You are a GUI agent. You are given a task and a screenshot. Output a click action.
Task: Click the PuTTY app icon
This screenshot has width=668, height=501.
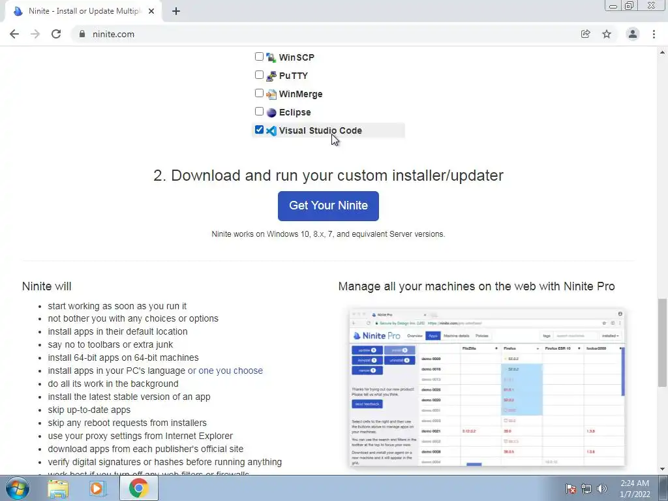tap(271, 76)
